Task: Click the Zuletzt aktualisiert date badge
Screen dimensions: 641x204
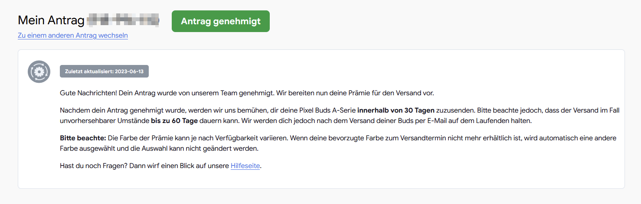Action: click(x=104, y=71)
